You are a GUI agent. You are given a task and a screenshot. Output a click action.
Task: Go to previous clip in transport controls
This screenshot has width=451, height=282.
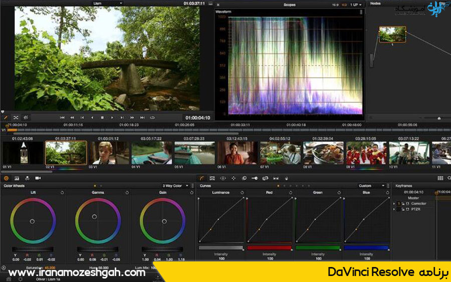point(82,117)
